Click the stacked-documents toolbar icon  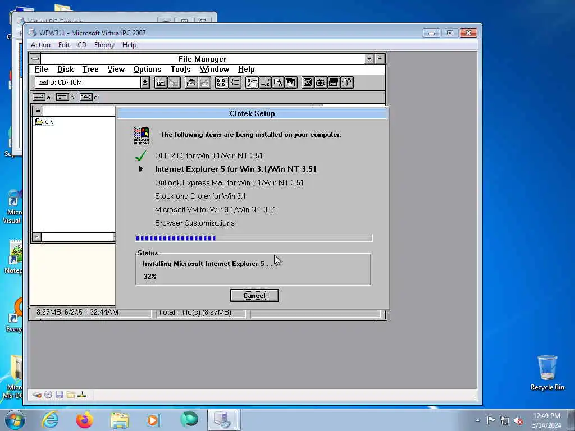tap(334, 82)
